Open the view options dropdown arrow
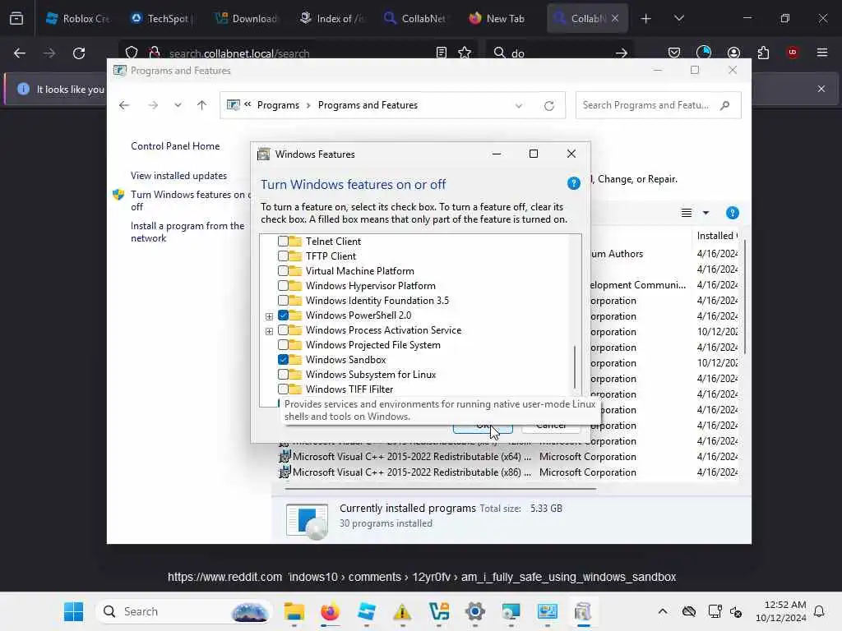Image resolution: width=842 pixels, height=631 pixels. (x=706, y=213)
